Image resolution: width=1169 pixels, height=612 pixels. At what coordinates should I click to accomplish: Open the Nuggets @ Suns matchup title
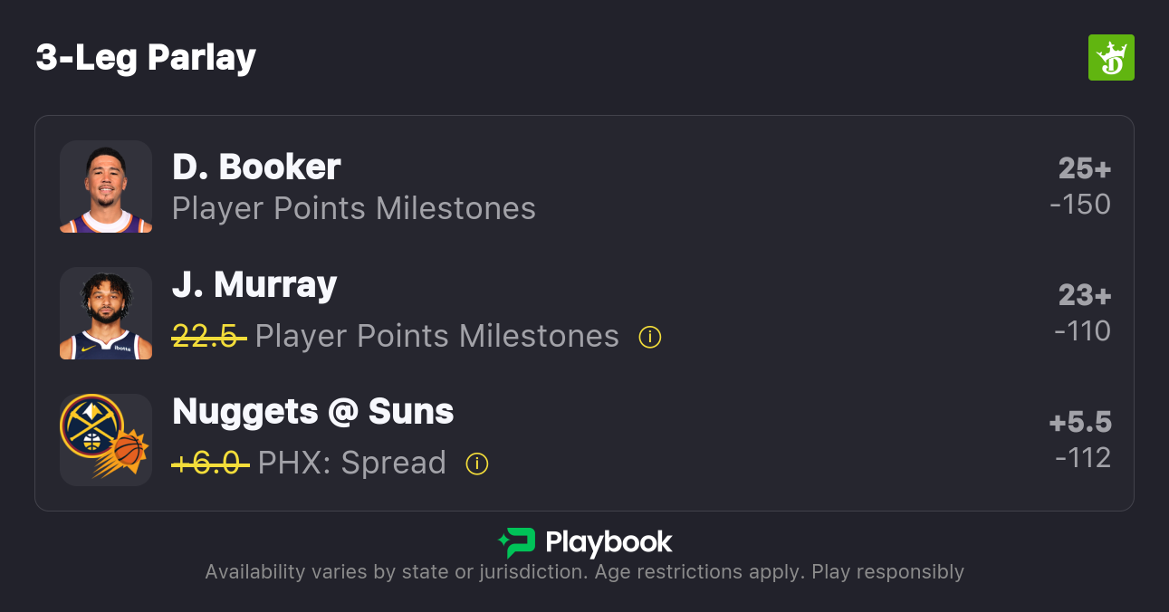point(312,412)
